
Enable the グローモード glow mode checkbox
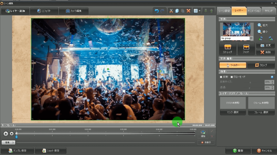tap(232, 77)
